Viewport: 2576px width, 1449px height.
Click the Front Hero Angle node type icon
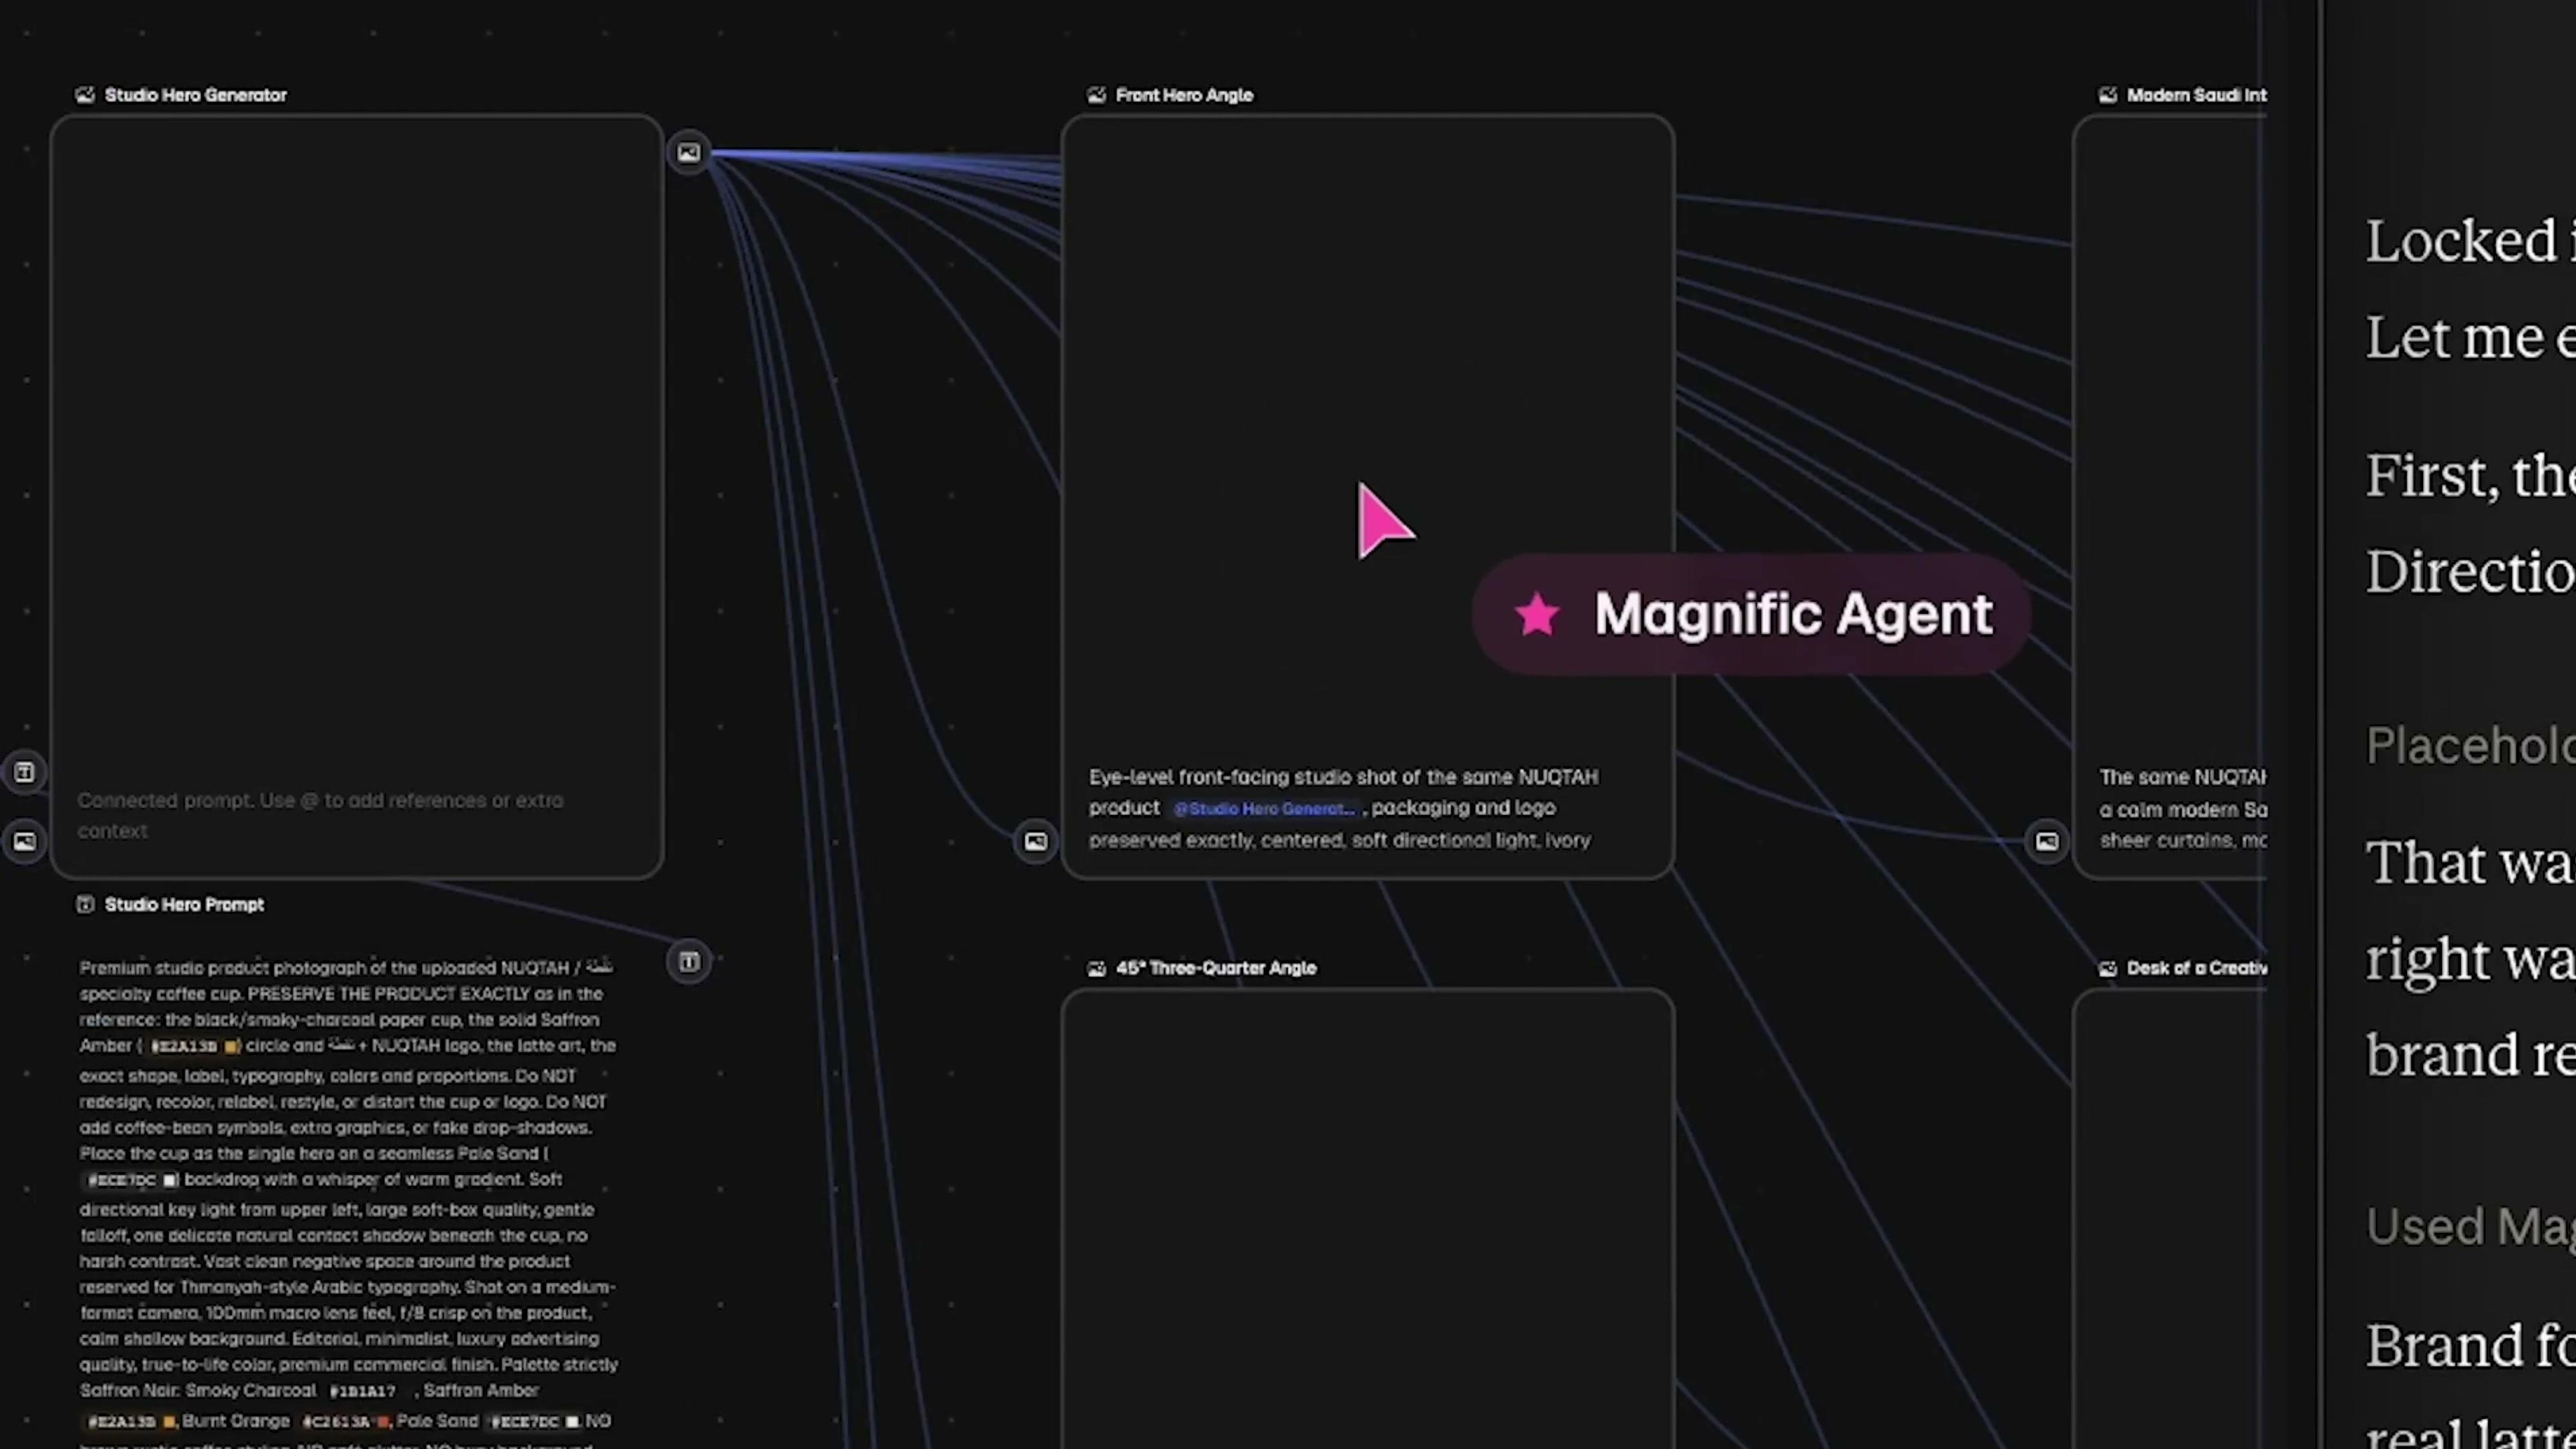pyautogui.click(x=1097, y=95)
